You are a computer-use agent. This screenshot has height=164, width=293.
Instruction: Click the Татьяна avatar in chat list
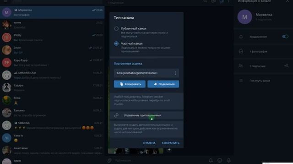6,113
